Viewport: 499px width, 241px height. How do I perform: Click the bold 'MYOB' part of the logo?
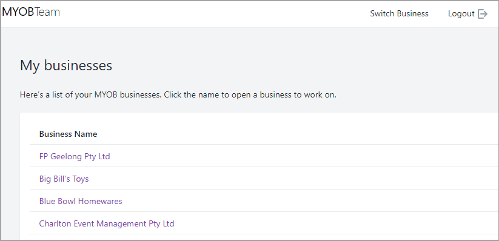[x=18, y=12]
